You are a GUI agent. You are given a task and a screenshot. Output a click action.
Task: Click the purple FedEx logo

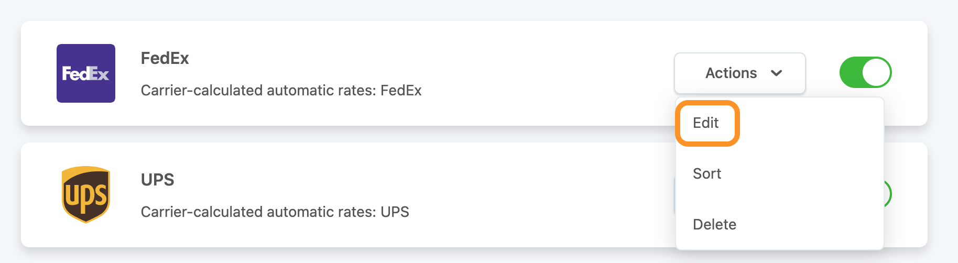click(x=86, y=73)
